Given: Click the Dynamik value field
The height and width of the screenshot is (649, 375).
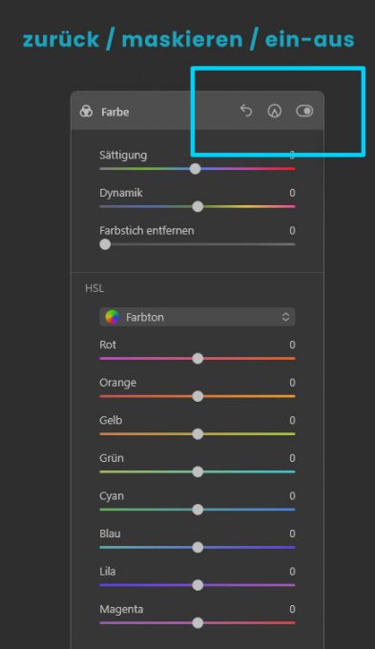Looking at the screenshot, I should (292, 193).
